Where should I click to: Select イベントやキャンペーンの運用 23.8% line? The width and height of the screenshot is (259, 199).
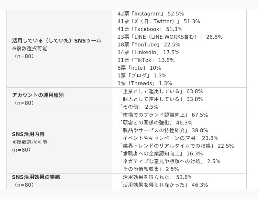pos(168,138)
